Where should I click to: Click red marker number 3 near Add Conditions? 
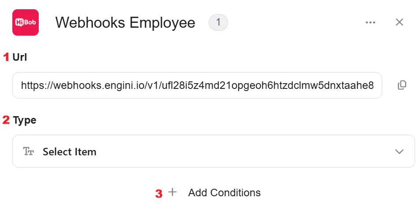coord(159,194)
